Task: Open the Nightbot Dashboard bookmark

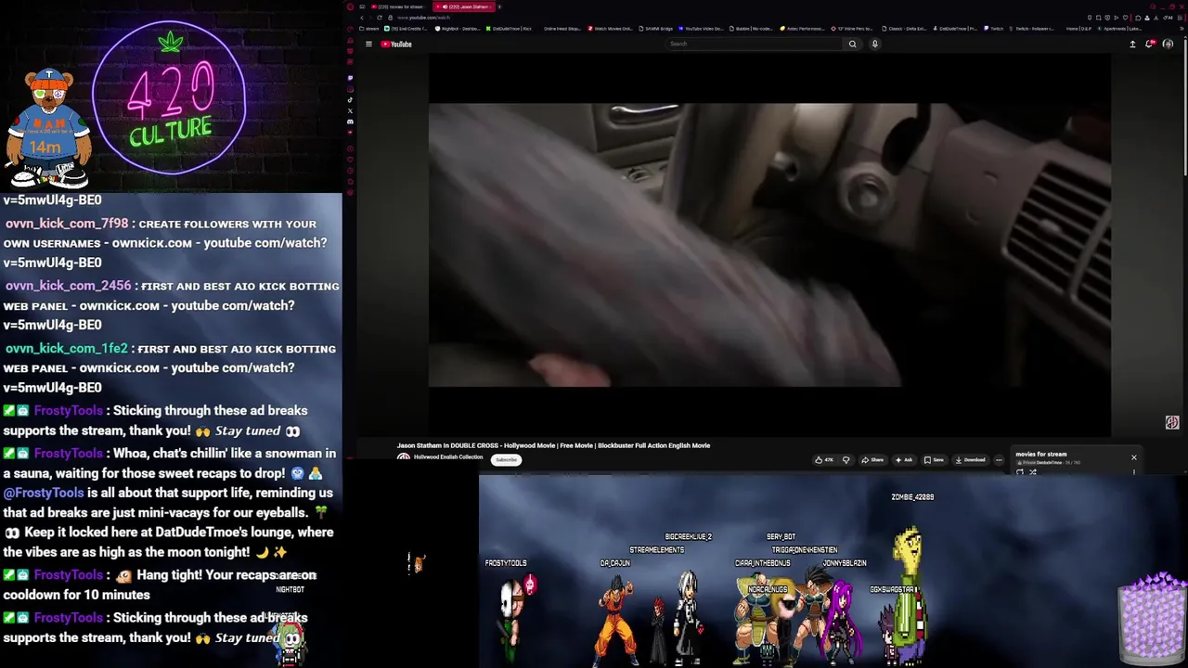Action: [458, 29]
